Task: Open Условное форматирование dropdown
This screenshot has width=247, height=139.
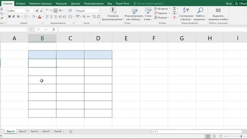Action: [x=113, y=14]
